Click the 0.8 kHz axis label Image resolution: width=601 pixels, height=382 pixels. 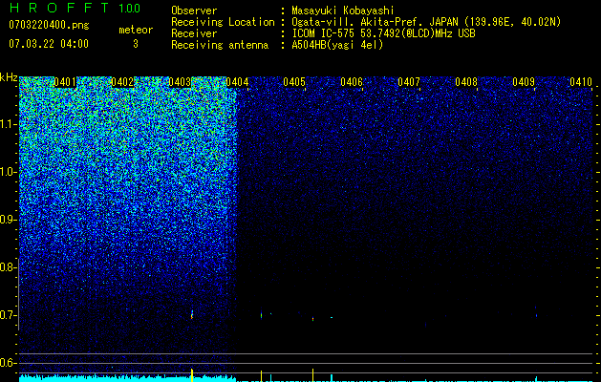[8, 267]
